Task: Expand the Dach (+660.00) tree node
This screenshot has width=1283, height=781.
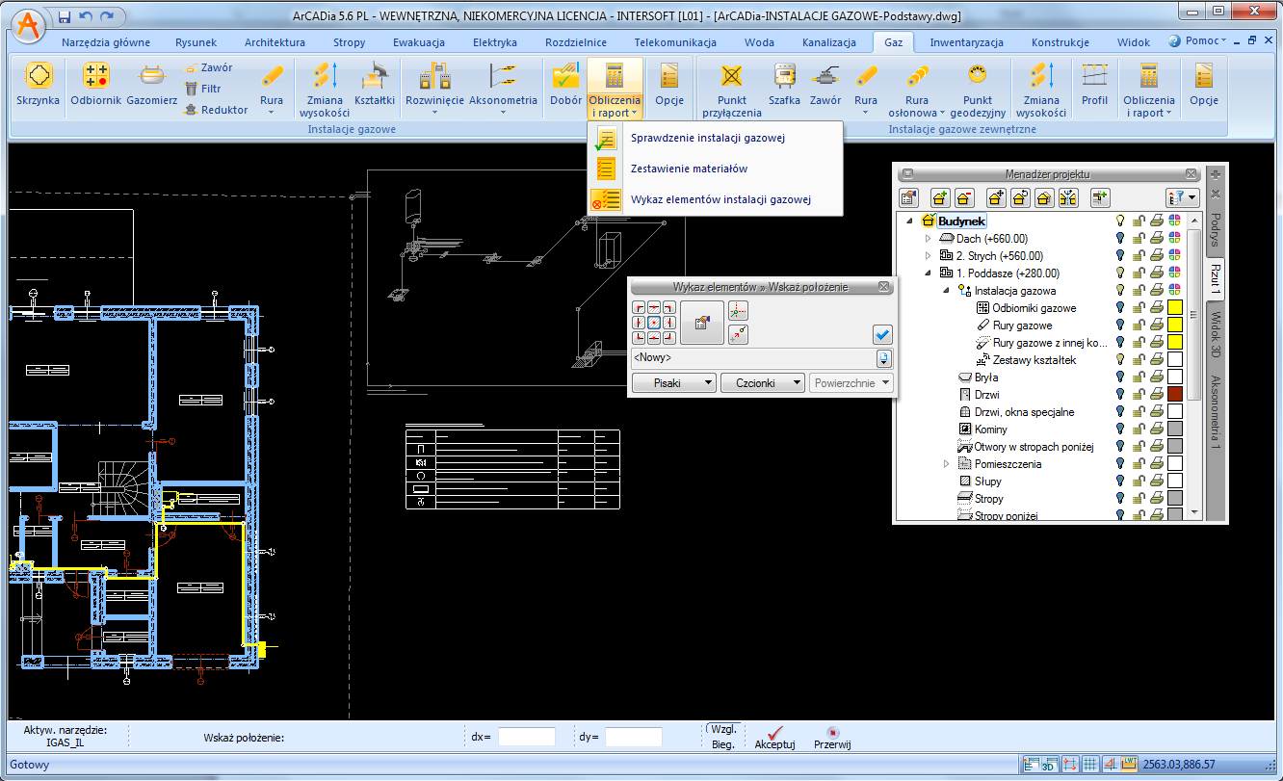Action: click(929, 239)
